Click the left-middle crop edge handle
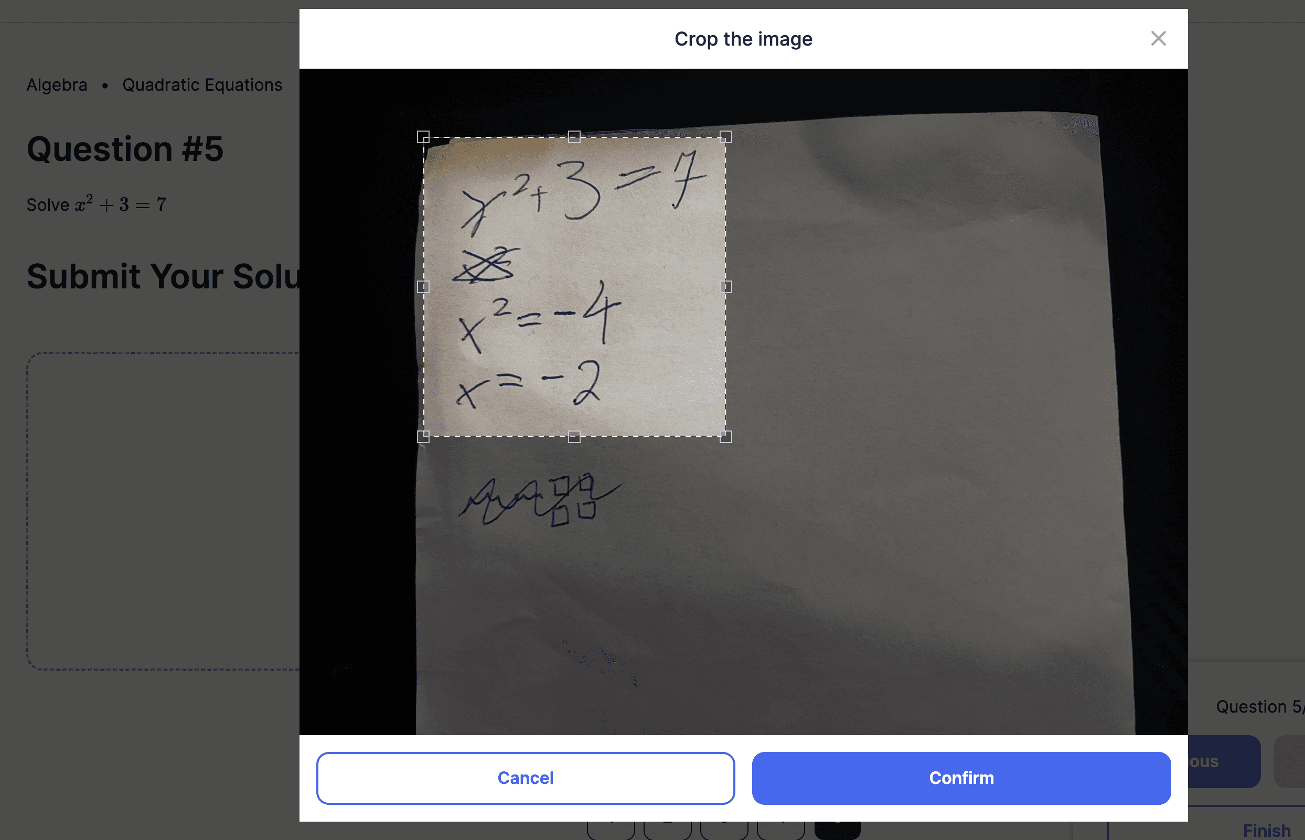The width and height of the screenshot is (1305, 840). point(423,287)
